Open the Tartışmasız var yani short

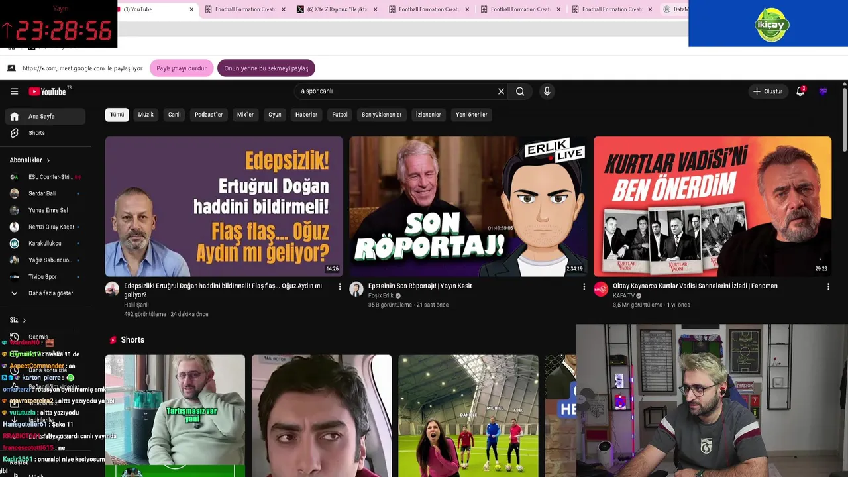(x=175, y=416)
